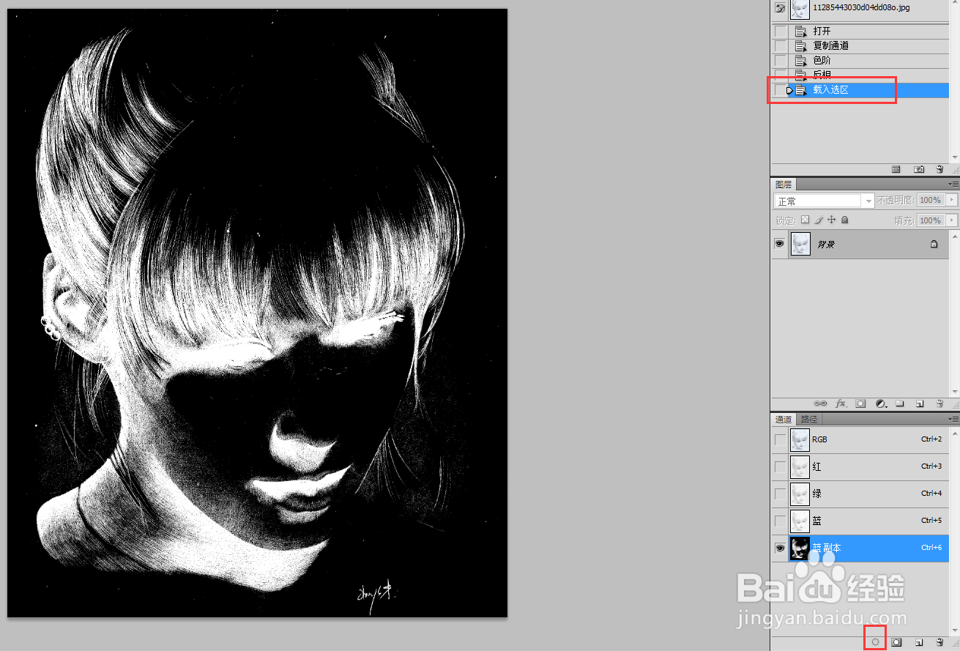The width and height of the screenshot is (960, 651).
Task: Delete layer using Layers panel trash
Action: tap(939, 403)
